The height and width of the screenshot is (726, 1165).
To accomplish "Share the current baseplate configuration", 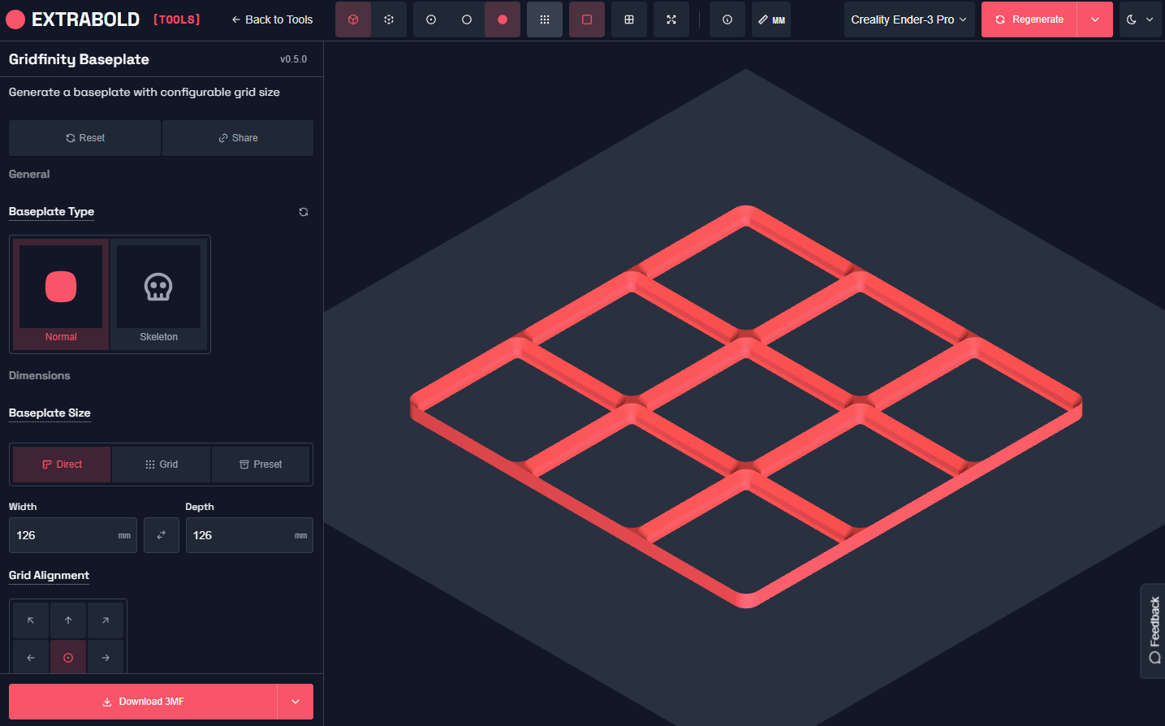I will point(237,137).
